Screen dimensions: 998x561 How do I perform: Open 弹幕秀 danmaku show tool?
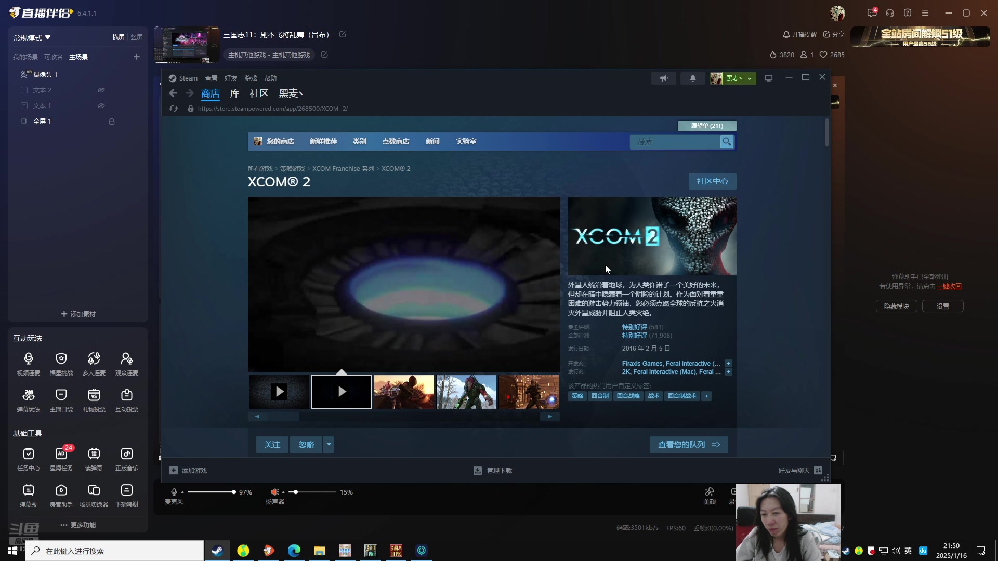(x=29, y=495)
